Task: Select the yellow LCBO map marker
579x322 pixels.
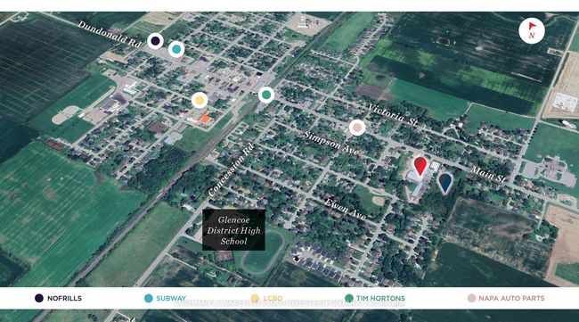Action: click(200, 100)
